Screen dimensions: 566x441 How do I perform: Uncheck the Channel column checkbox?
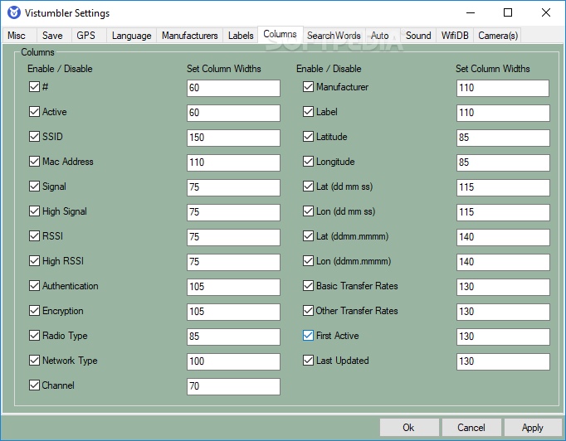tap(34, 385)
